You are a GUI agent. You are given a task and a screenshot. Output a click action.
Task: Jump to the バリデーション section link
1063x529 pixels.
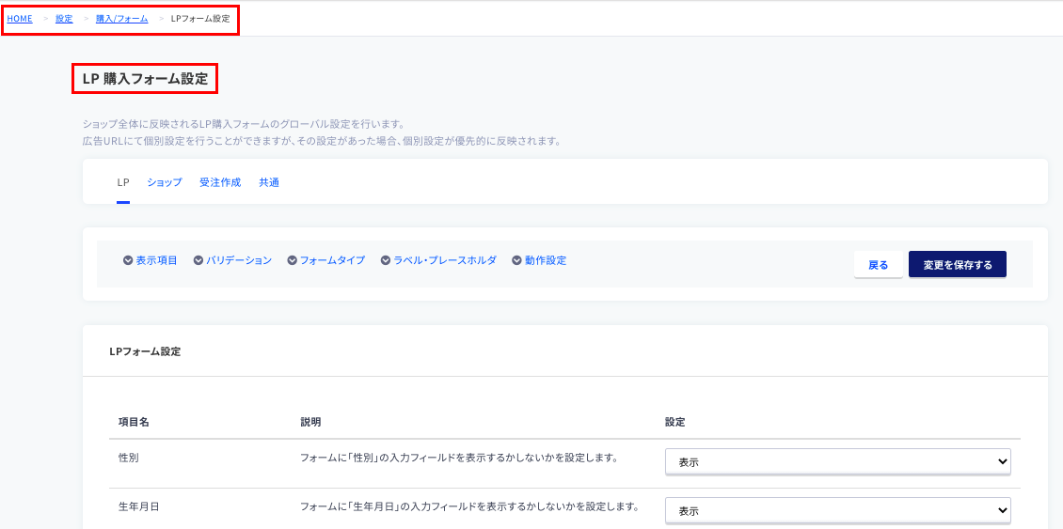tap(239, 261)
